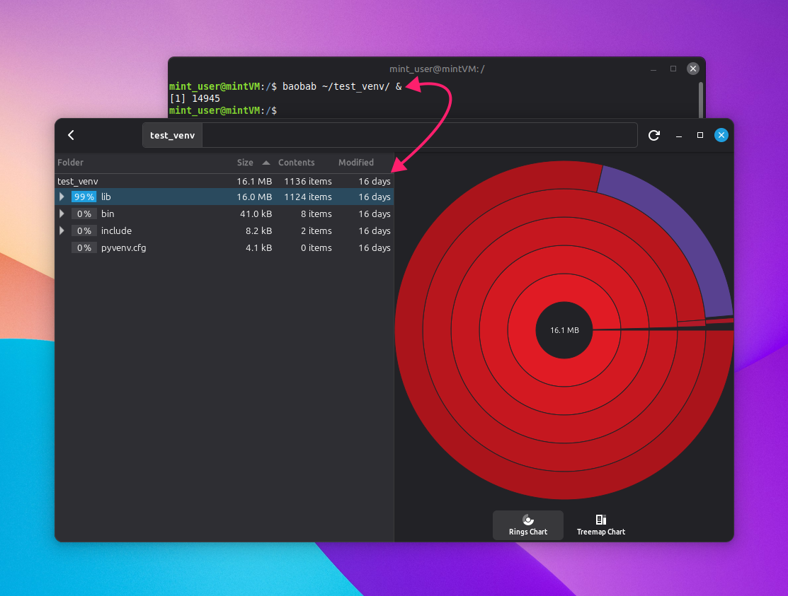Viewport: 788px width, 596px height.
Task: Select the bin folder name
Action: pyautogui.click(x=108, y=214)
